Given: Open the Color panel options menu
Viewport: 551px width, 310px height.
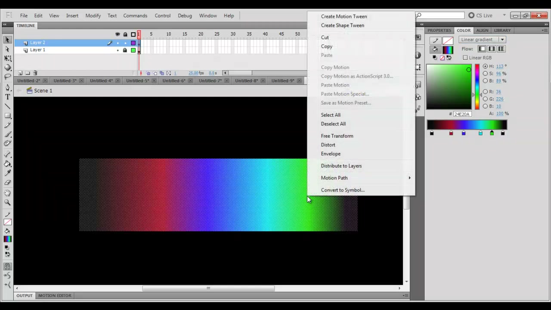Looking at the screenshot, I should pyautogui.click(x=546, y=31).
